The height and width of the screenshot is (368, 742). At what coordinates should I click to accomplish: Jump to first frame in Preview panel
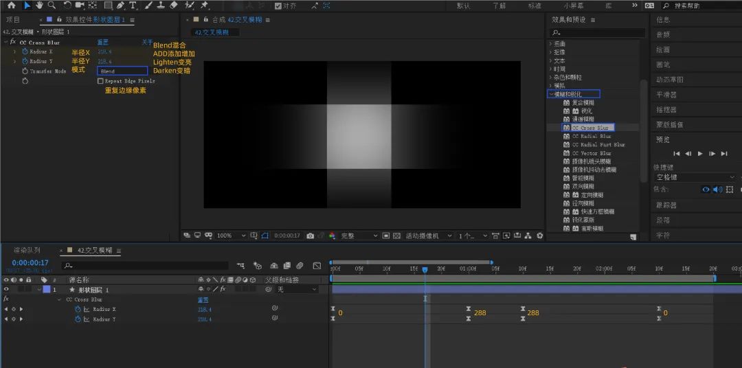point(677,153)
